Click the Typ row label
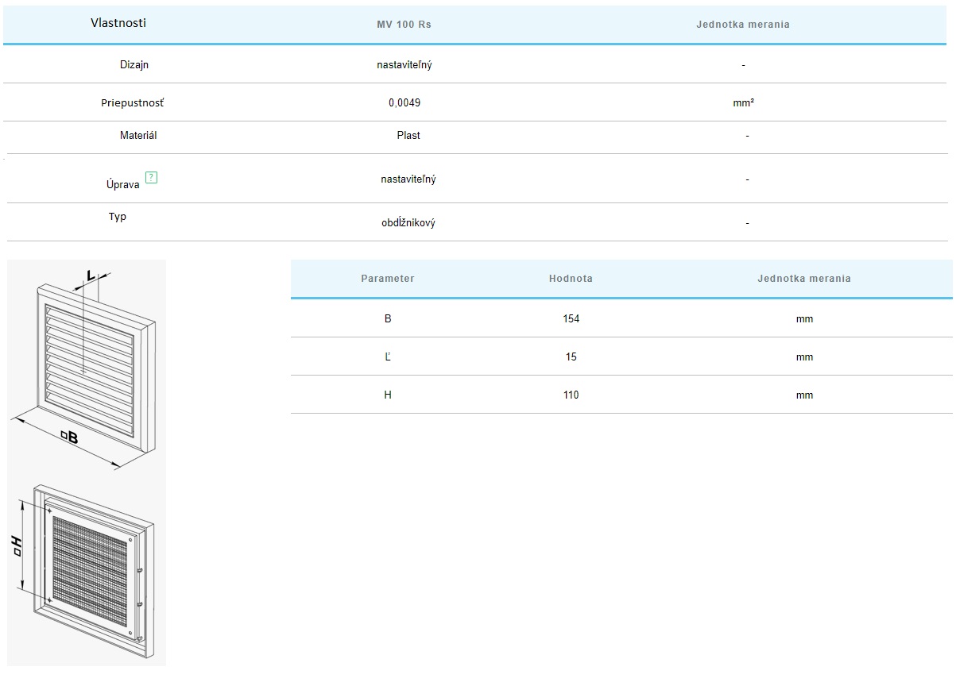956x686 pixels. (118, 217)
